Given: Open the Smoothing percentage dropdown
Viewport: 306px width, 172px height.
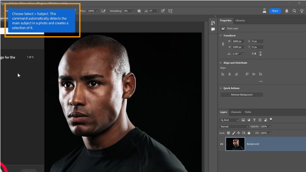Looking at the screenshot, I should (133, 11).
